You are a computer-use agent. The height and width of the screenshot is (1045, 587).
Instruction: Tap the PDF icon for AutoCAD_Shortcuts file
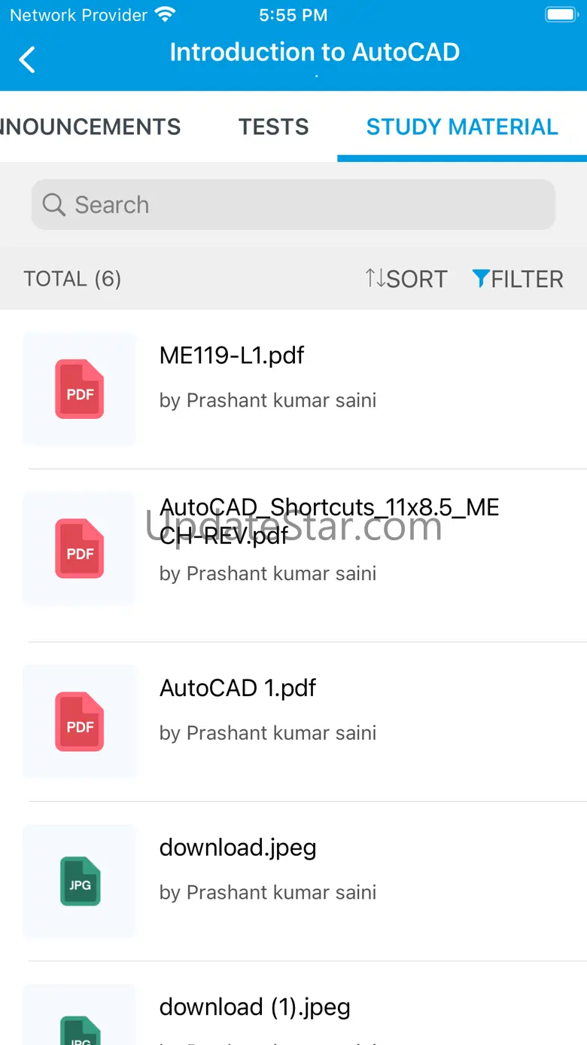coord(79,548)
